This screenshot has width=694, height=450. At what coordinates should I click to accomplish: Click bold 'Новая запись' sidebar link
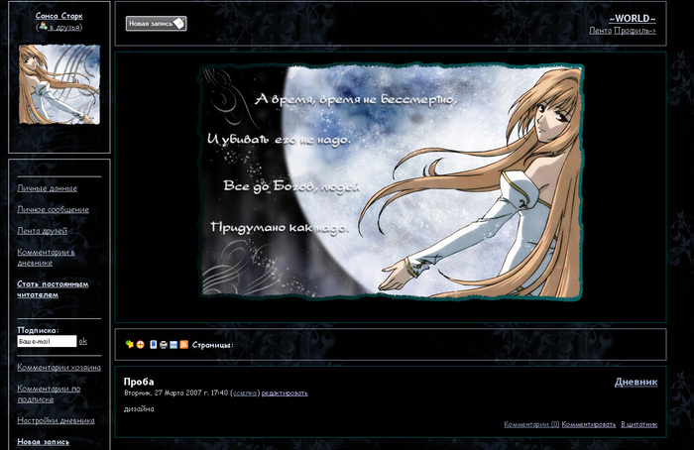(43, 442)
